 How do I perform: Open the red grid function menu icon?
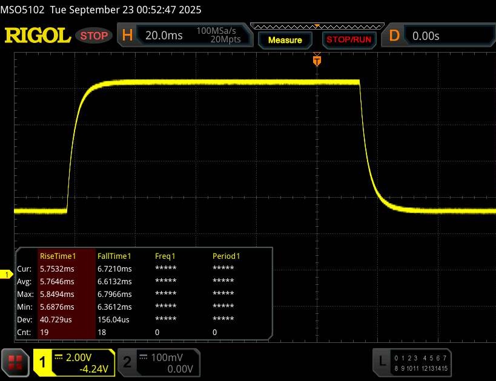[x=16, y=362]
